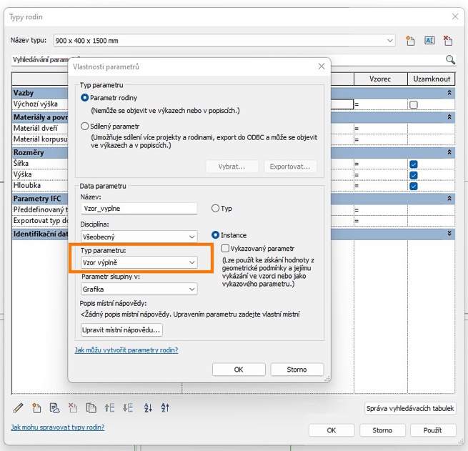Click the delete type icon at top right
468x451 pixels.
tap(448, 41)
